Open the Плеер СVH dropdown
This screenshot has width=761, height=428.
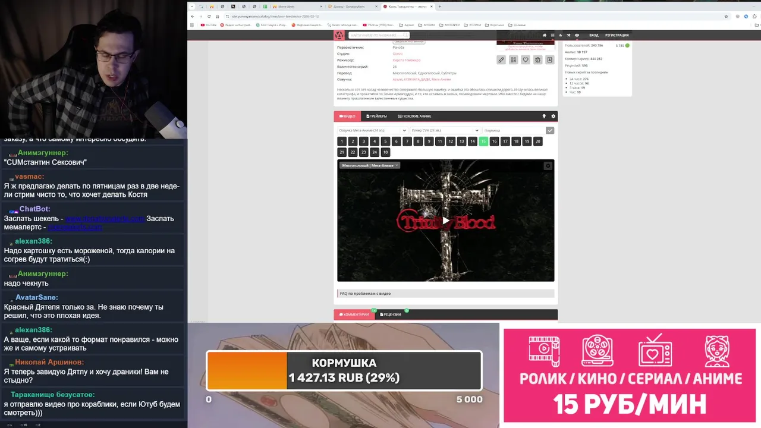point(445,130)
